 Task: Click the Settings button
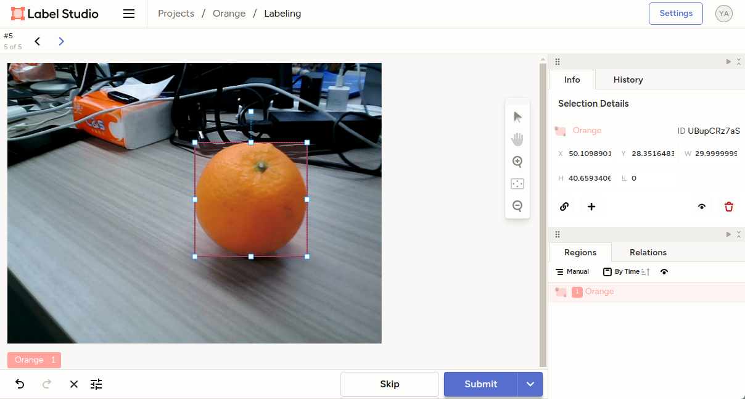click(x=676, y=14)
